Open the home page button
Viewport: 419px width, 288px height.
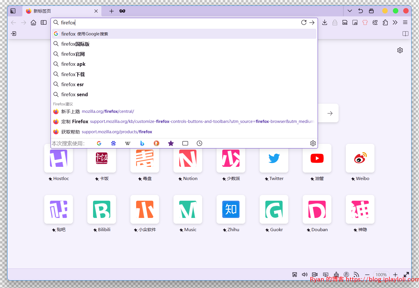(x=34, y=23)
